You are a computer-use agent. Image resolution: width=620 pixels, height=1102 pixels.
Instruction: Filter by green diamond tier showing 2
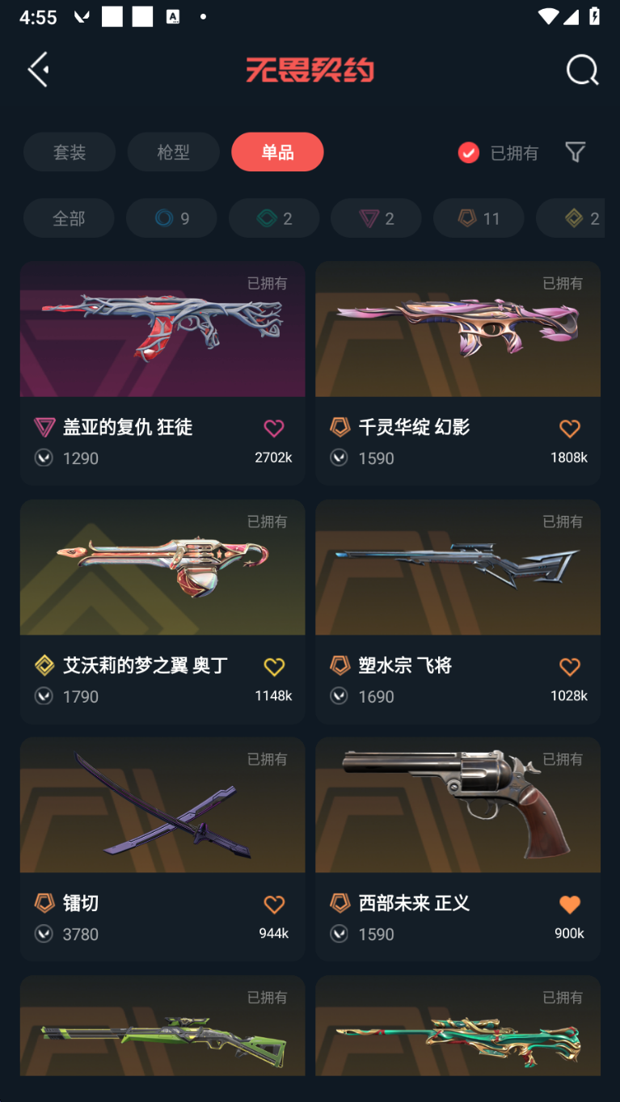coord(274,218)
